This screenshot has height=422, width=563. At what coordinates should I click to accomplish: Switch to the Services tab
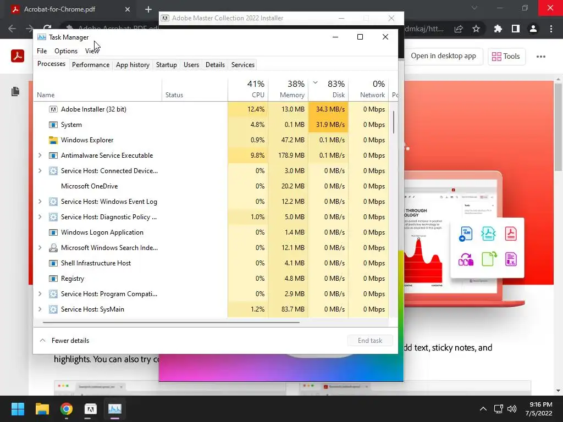point(242,65)
